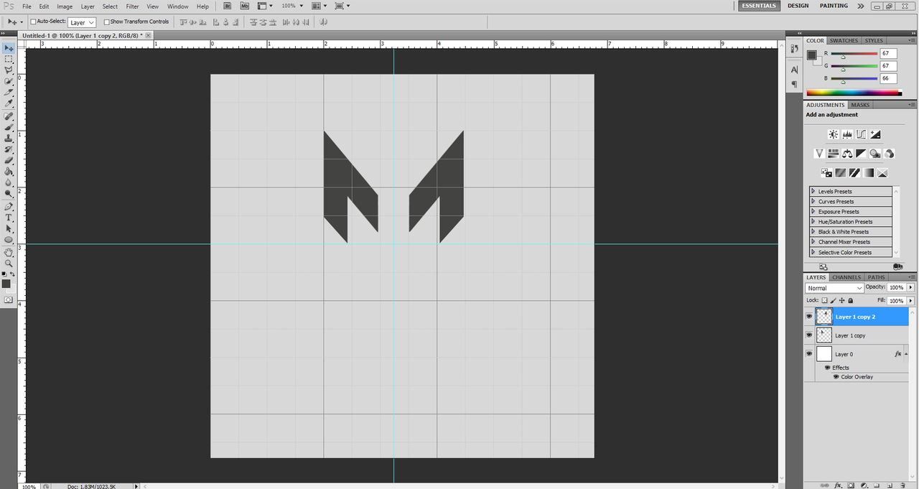Open the File menu
This screenshot has width=919, height=489.
pos(27,6)
